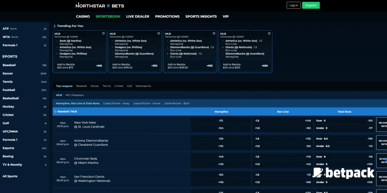Open UFC/MMA in the Sports list
The height and width of the screenshot is (193, 387).
(x=25, y=131)
